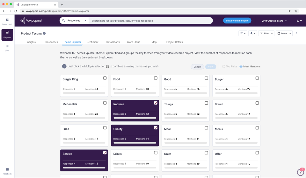Click the Things theme card title
This screenshot has width=306, height=178.
point(168,104)
